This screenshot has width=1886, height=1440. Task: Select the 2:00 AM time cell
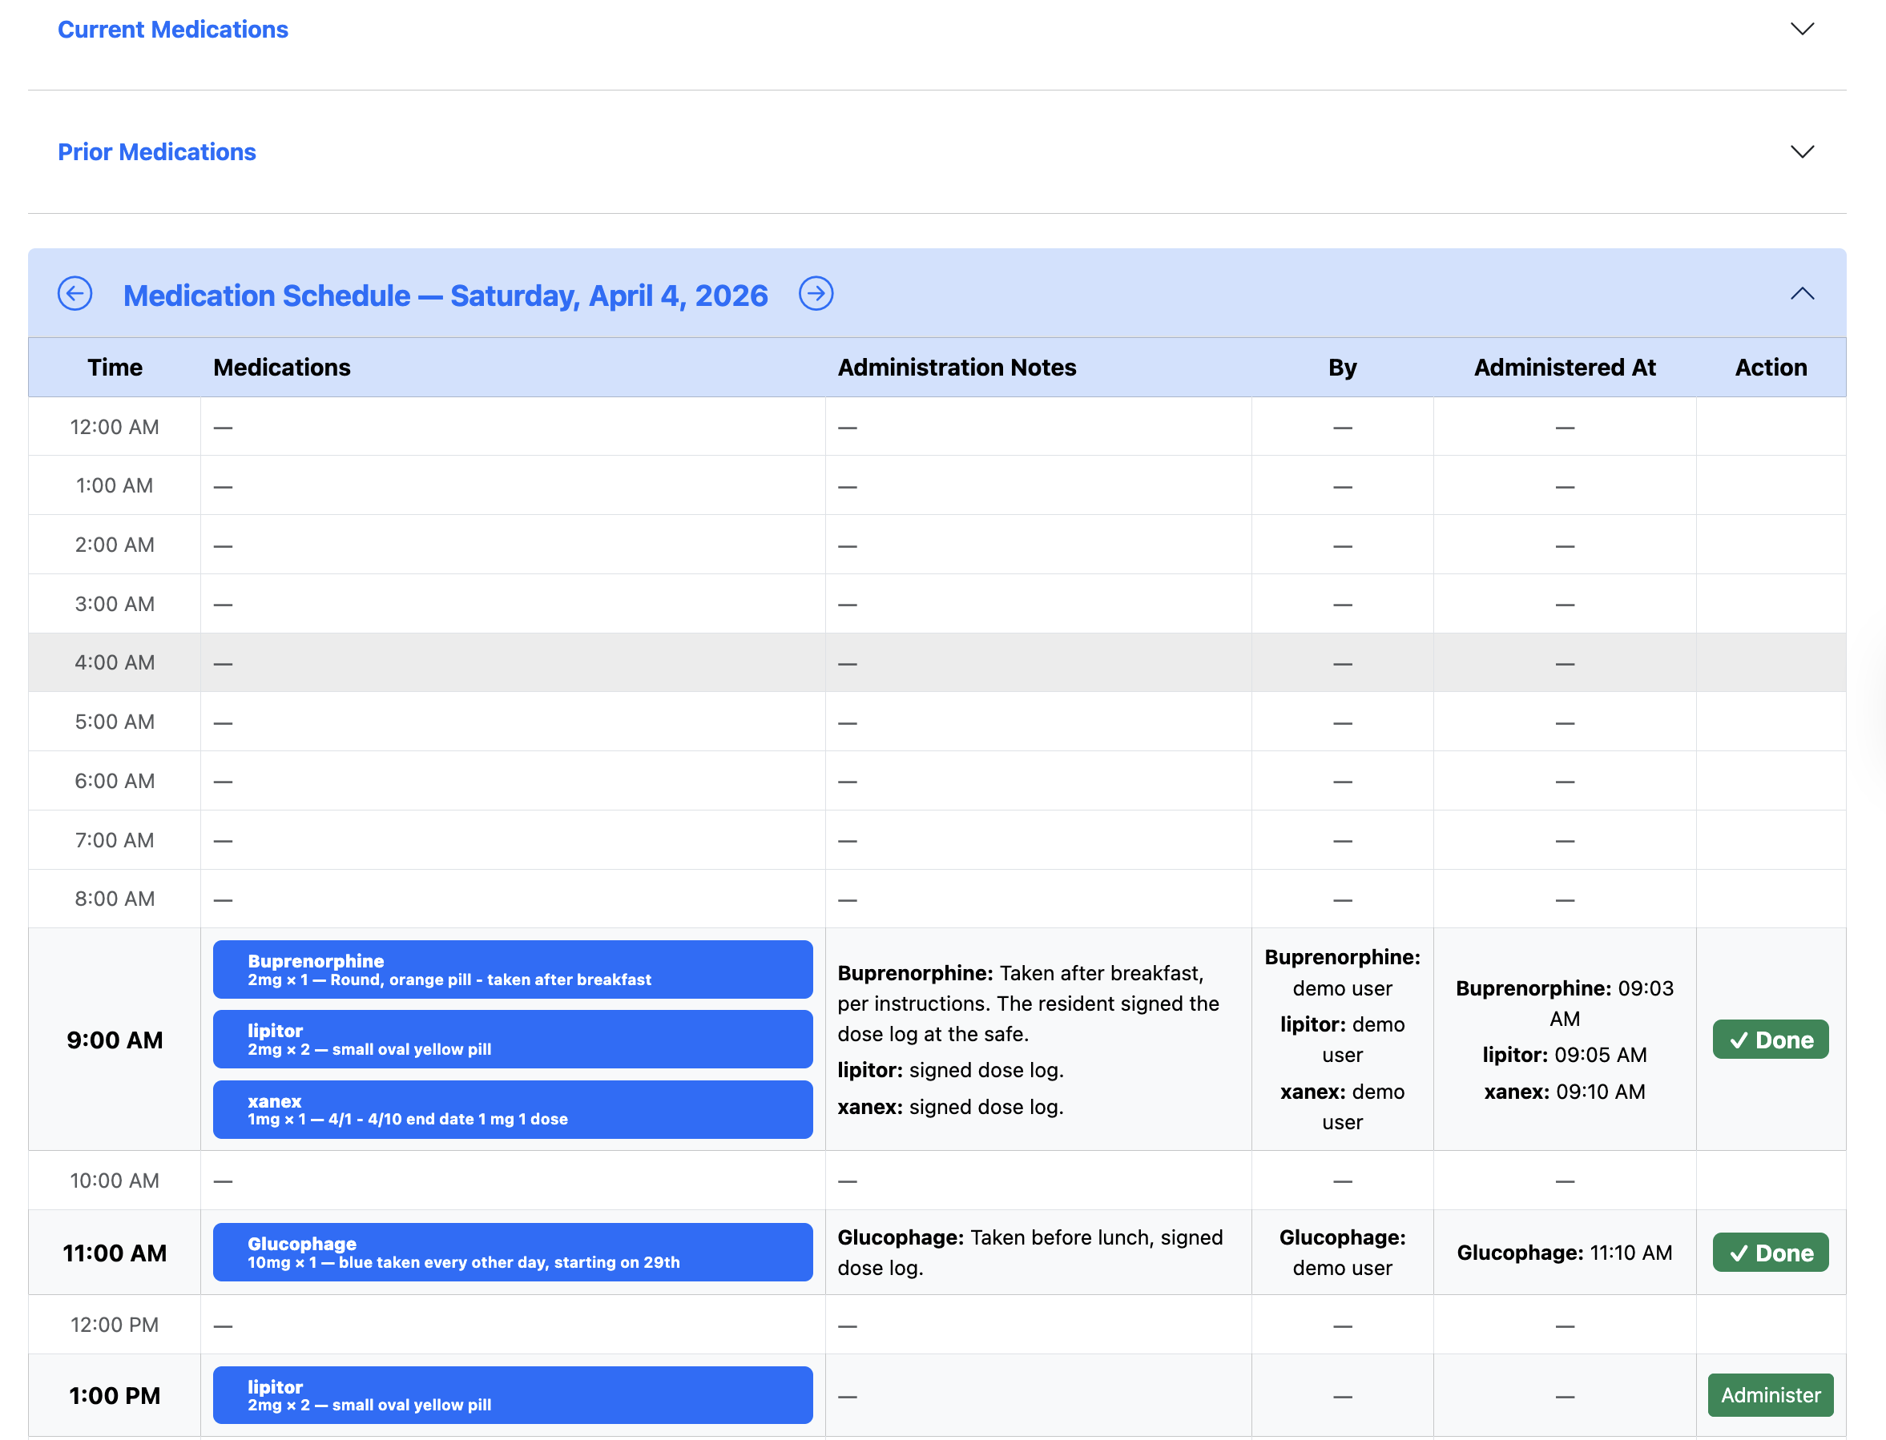click(115, 545)
